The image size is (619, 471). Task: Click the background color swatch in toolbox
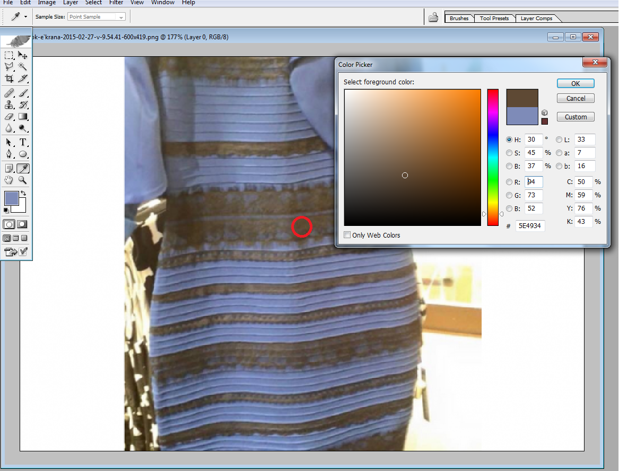click(x=22, y=208)
